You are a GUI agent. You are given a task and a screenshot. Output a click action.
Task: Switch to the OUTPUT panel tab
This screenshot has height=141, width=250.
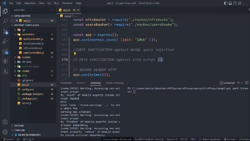click(x=81, y=83)
